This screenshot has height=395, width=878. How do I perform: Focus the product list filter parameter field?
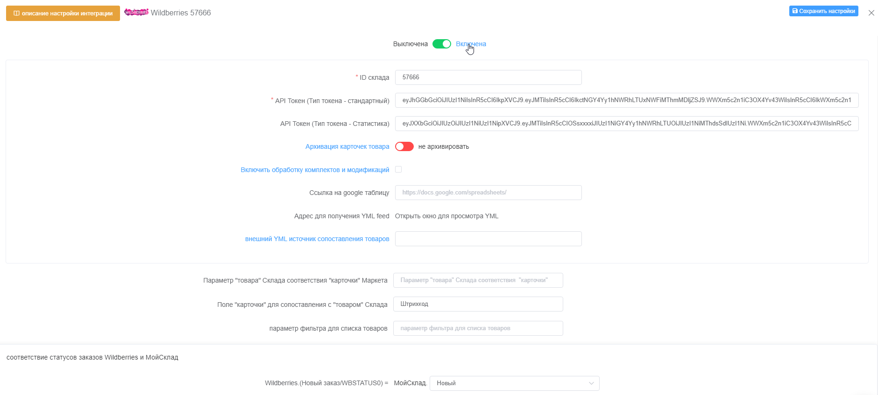click(x=478, y=328)
